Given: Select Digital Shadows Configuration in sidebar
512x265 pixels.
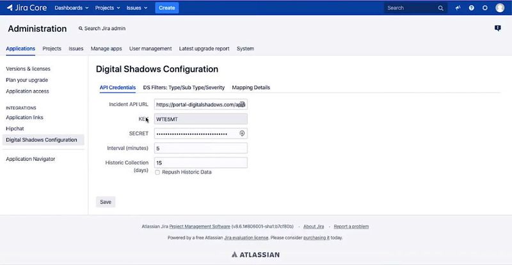Looking at the screenshot, I should (43, 140).
